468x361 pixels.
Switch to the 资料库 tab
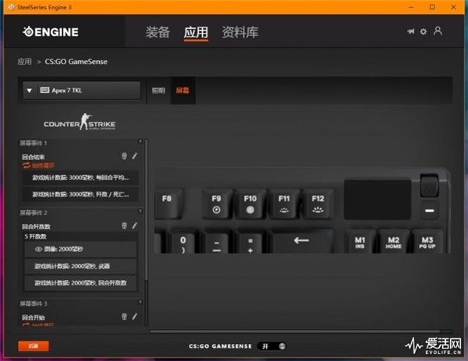coord(240,32)
